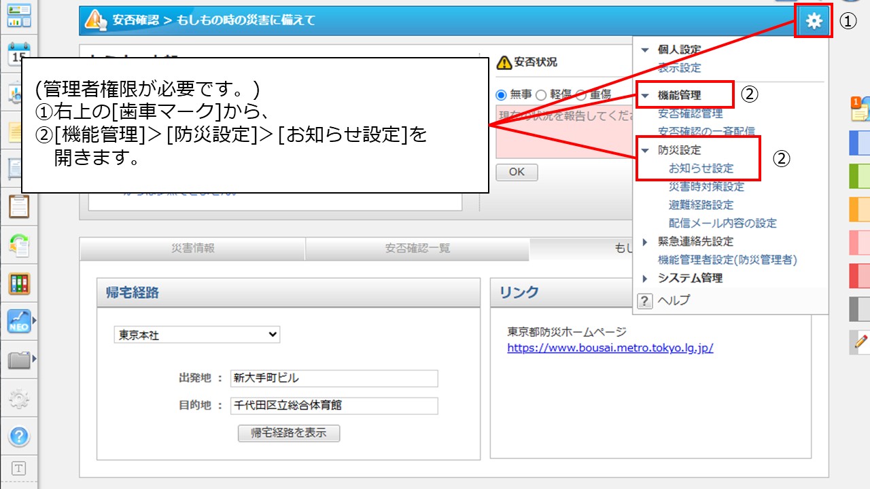Collapse the 防災設定 section arrow

point(645,150)
